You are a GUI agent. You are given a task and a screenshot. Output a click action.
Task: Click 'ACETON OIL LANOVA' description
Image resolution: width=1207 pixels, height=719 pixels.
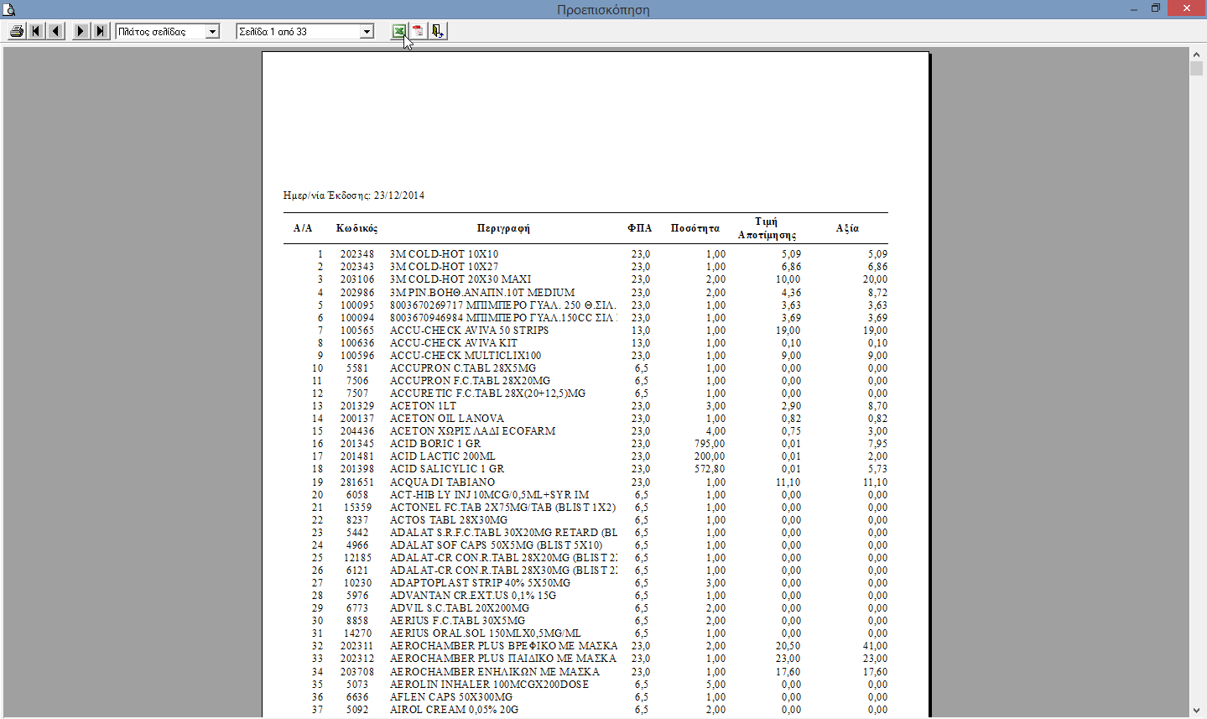point(447,419)
